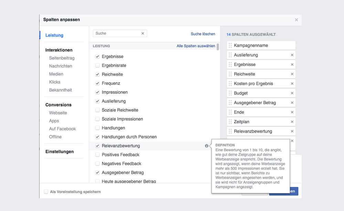This screenshot has height=211, width=344.
Task: Grab drag handle of Reichweite column
Action: 230,74
